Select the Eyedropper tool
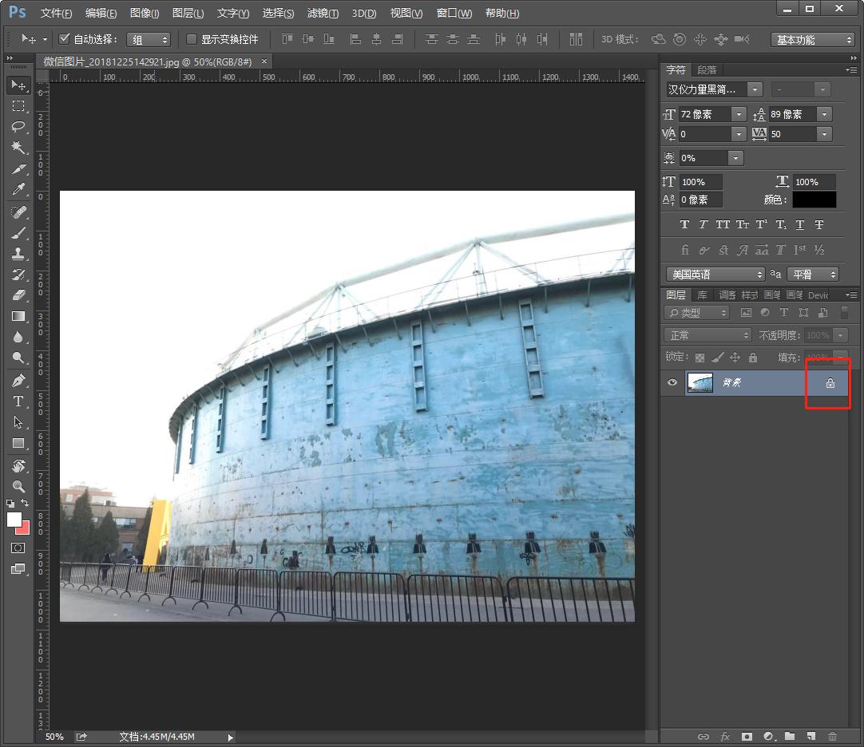The image size is (864, 747). 18,190
